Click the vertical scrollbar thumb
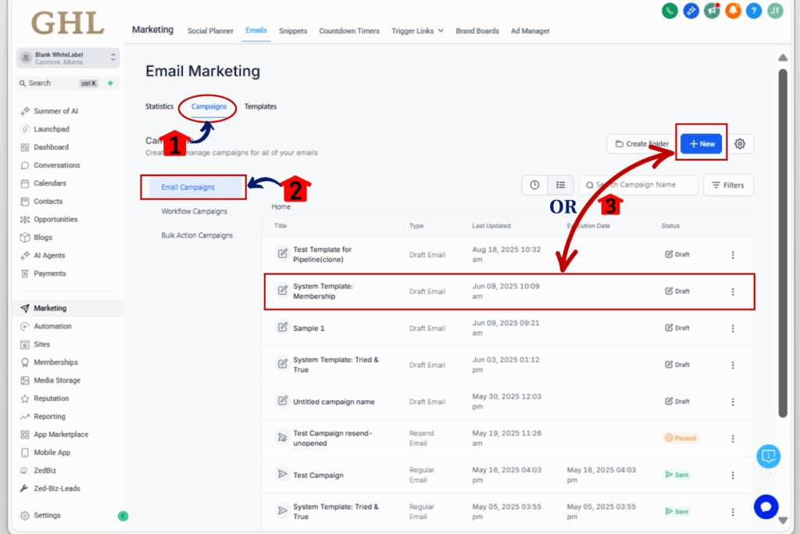Image resolution: width=800 pixels, height=534 pixels. tap(783, 243)
